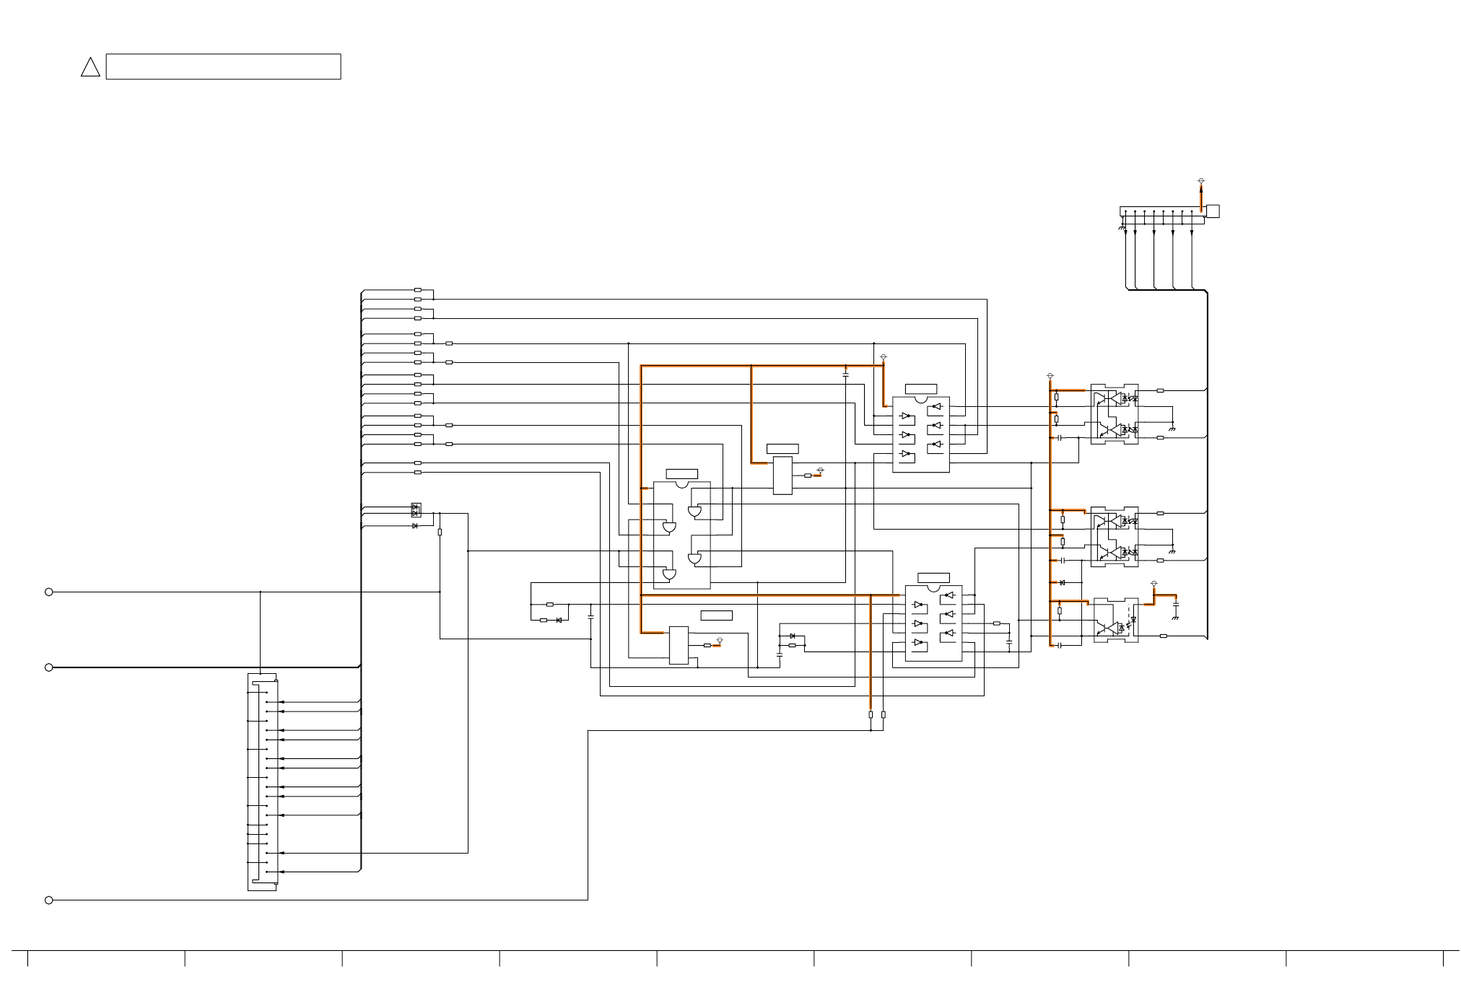Click the middle circular terminal on left edge
This screenshot has width=1461, height=982.
click(49, 667)
